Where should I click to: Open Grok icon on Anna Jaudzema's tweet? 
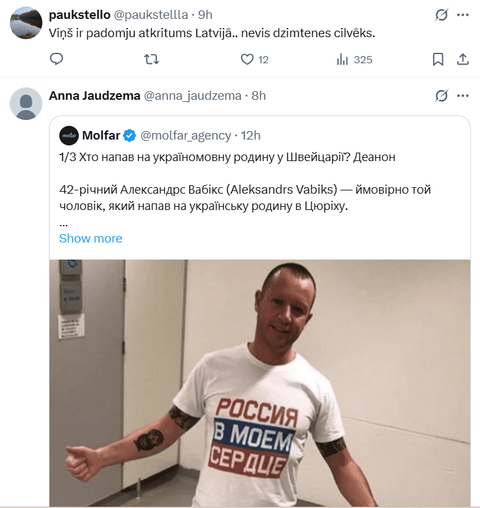(x=441, y=96)
